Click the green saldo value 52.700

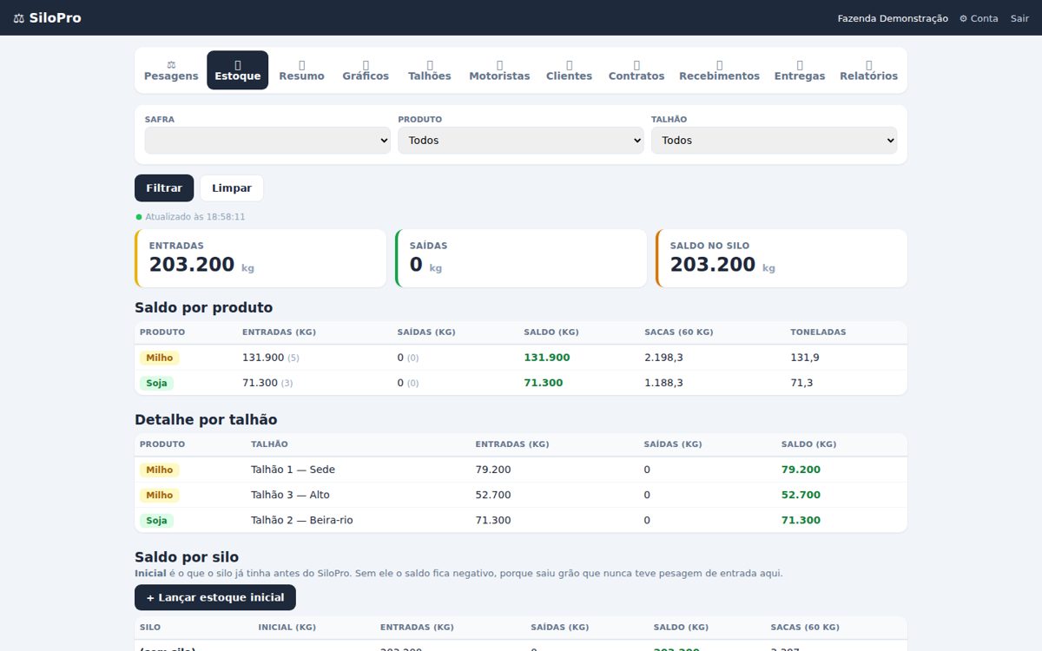(x=801, y=495)
